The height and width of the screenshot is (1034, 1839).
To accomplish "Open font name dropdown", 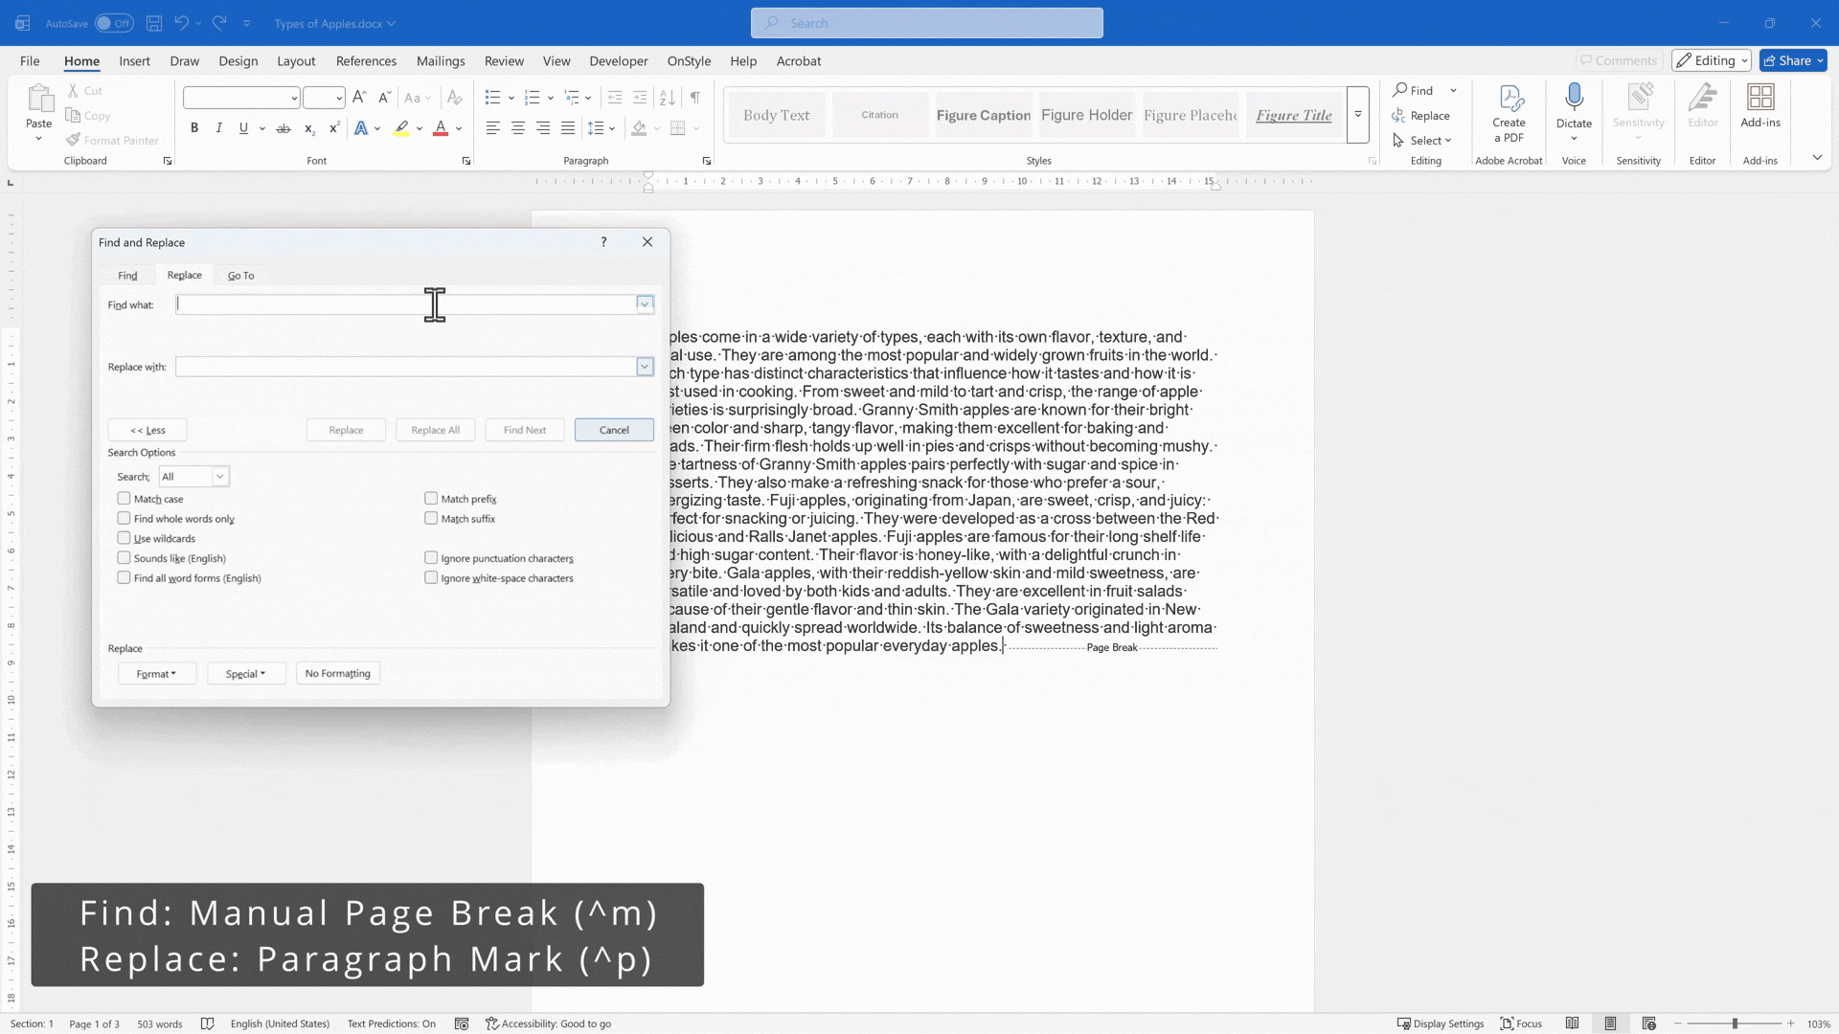I will (x=294, y=98).
